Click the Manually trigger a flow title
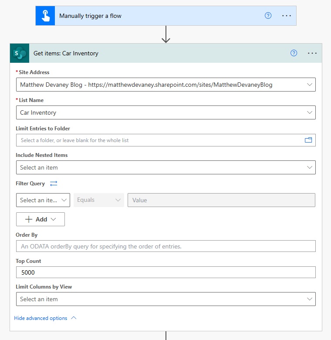Viewport: 331px width, 340px height. (90, 16)
